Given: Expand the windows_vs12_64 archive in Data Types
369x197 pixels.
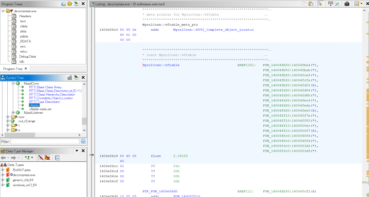Looking at the screenshot, I should click(x=3, y=185).
